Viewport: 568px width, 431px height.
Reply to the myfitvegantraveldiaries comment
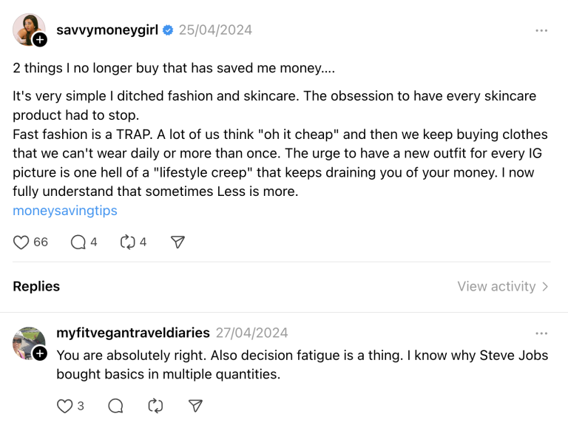(115, 406)
